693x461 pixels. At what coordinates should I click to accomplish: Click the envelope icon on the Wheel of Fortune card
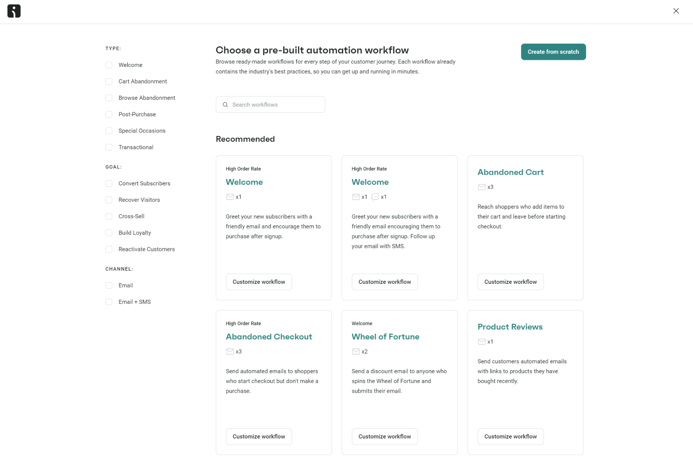pyautogui.click(x=356, y=351)
